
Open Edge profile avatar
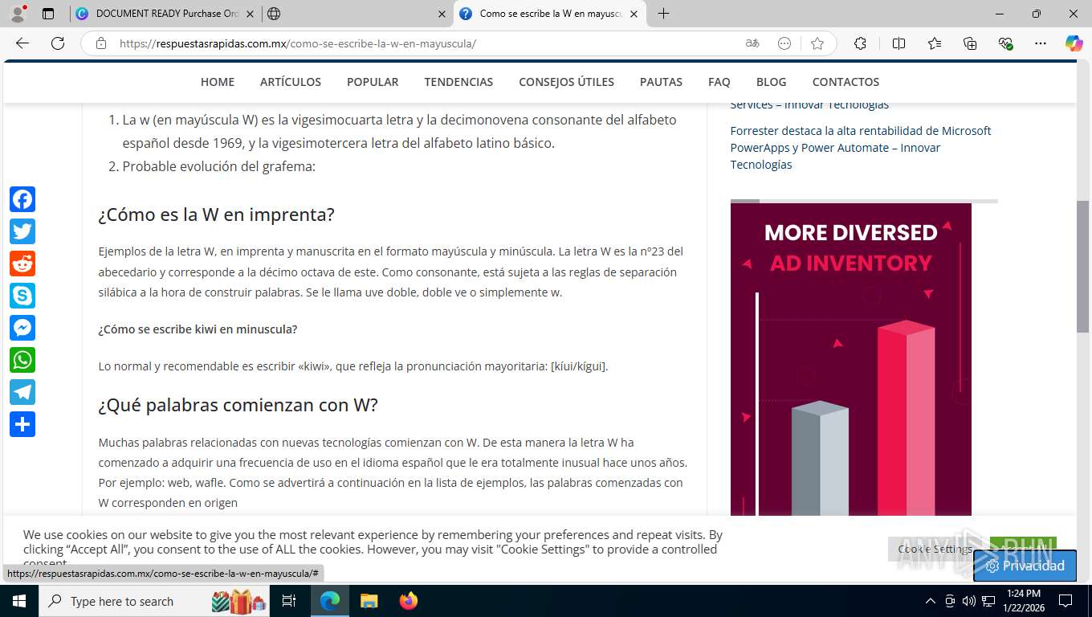[x=18, y=14]
